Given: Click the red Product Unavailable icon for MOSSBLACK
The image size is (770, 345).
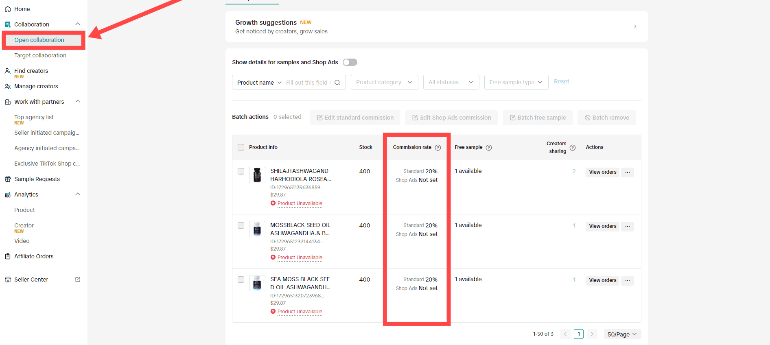Looking at the screenshot, I should tap(273, 258).
